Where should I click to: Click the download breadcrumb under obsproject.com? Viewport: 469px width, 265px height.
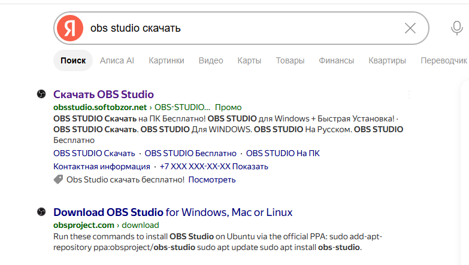(x=140, y=225)
